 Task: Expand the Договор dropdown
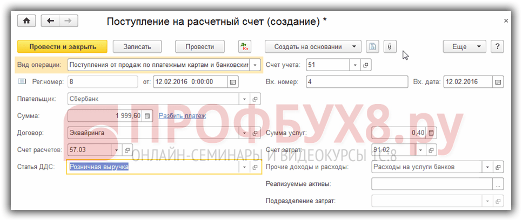click(x=244, y=133)
